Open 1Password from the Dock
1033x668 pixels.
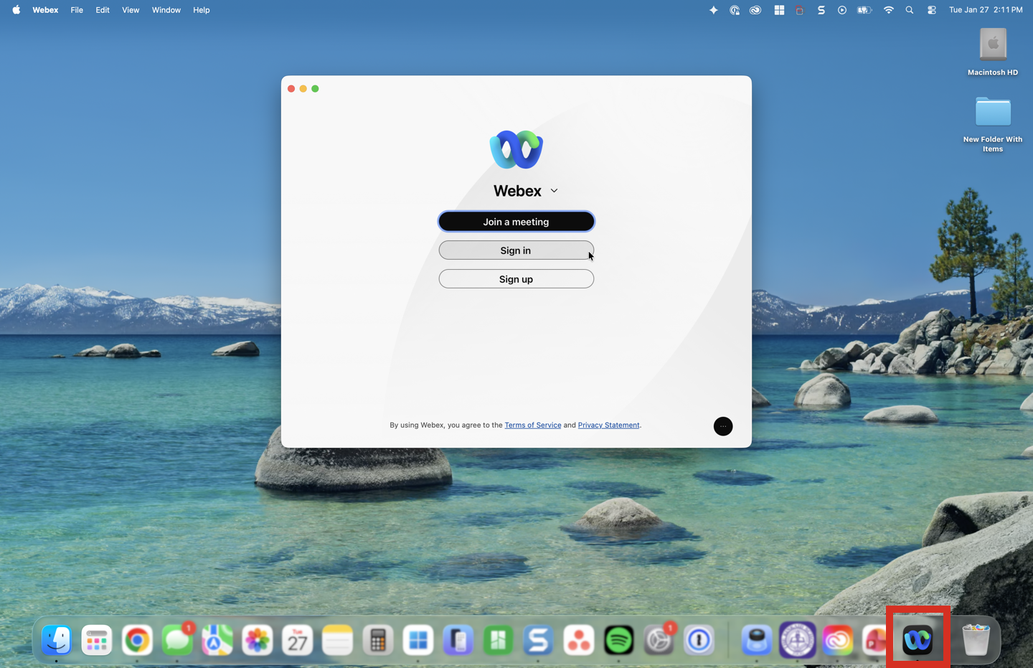pyautogui.click(x=699, y=640)
